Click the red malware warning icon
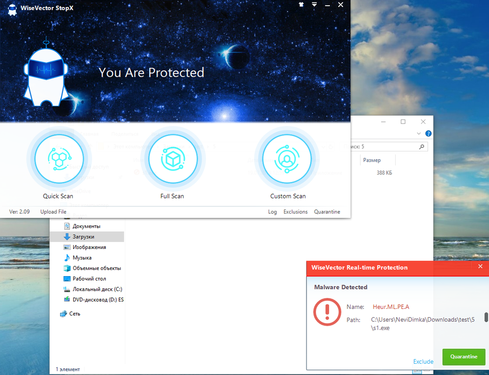Screen dimensions: 489x375 [x=327, y=312]
